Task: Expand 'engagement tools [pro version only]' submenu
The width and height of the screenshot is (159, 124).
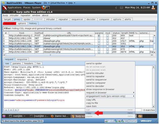Action: (x=110, y=96)
